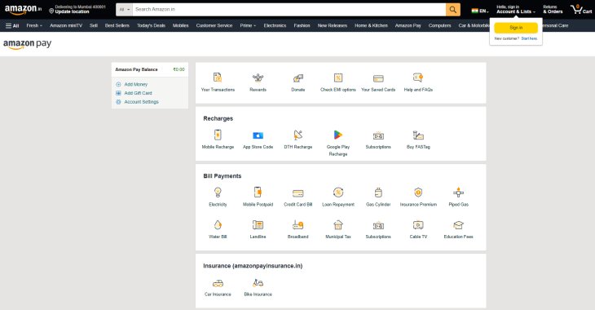The height and width of the screenshot is (310, 595).
Task: Focus the Search Amazon.in field
Action: [x=289, y=10]
